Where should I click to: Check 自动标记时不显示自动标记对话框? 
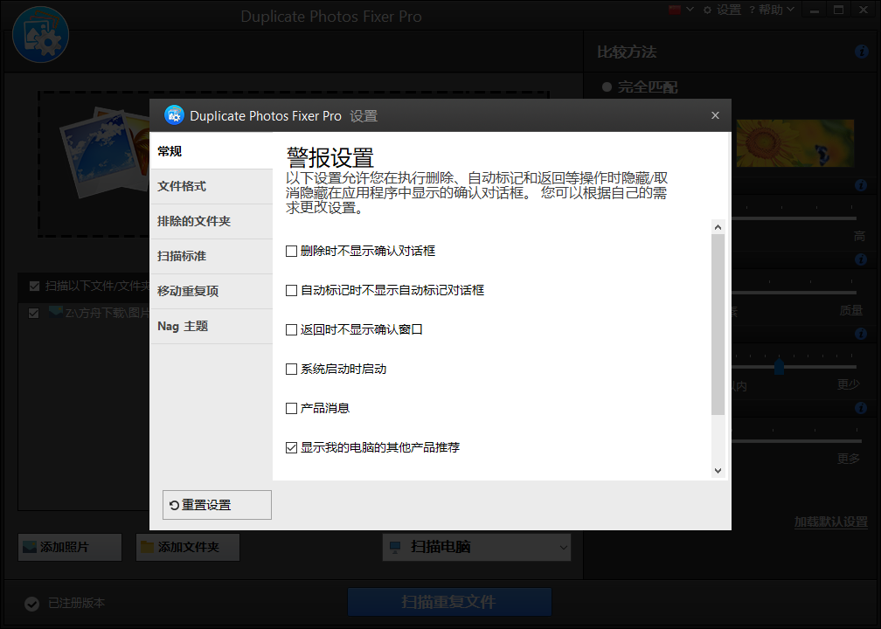point(291,290)
